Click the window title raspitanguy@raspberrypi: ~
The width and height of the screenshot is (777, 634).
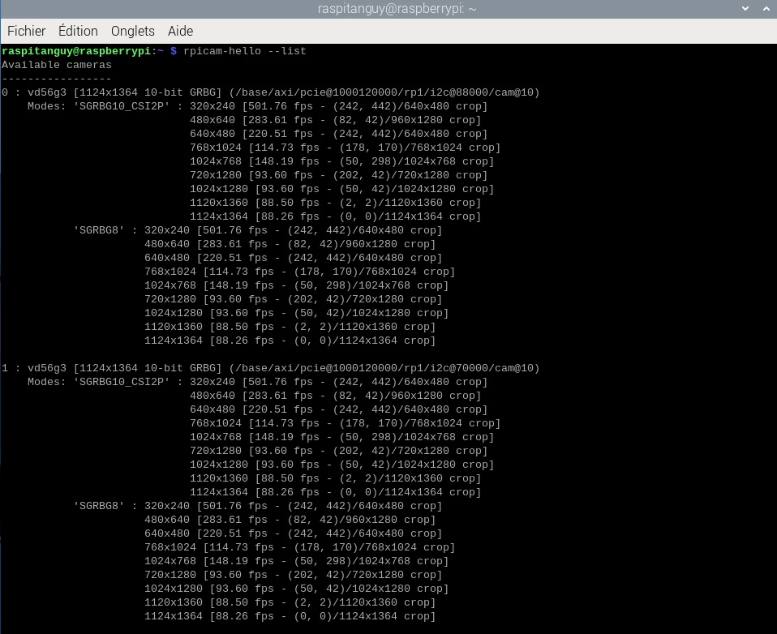click(397, 9)
